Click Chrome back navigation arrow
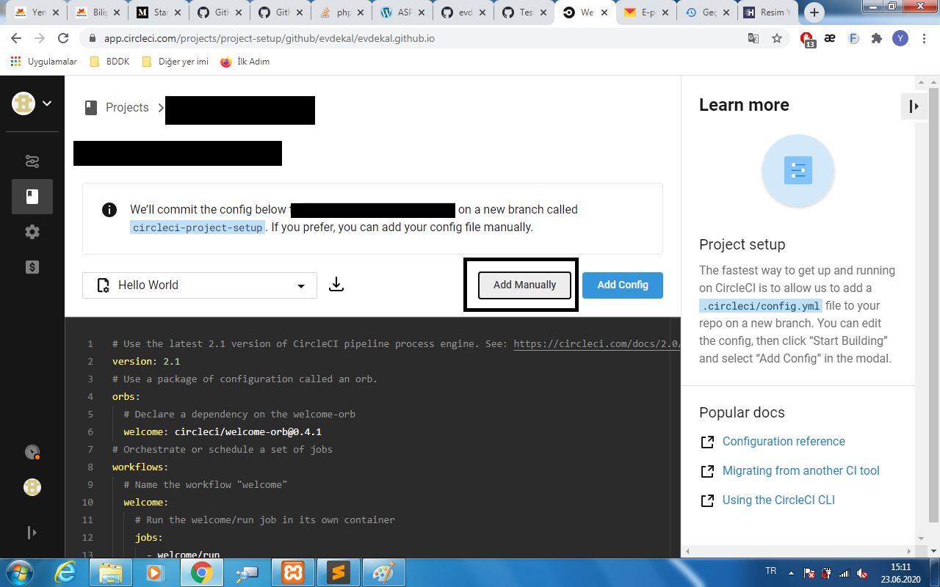This screenshot has width=940, height=587. [16, 38]
